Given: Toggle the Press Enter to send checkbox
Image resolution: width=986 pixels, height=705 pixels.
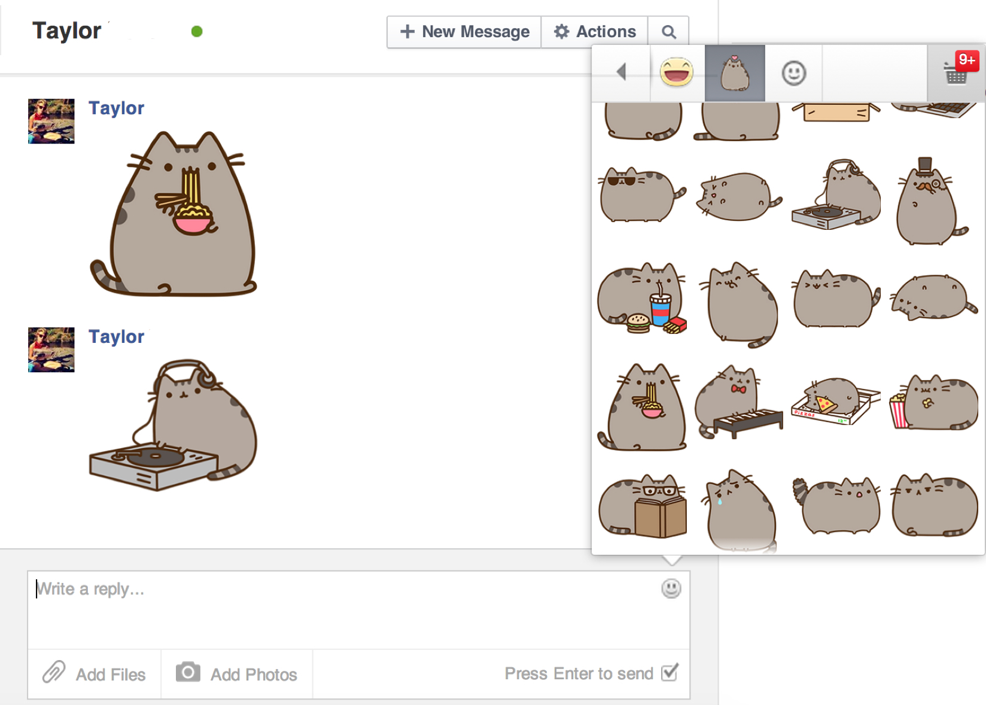Looking at the screenshot, I should point(669,673).
